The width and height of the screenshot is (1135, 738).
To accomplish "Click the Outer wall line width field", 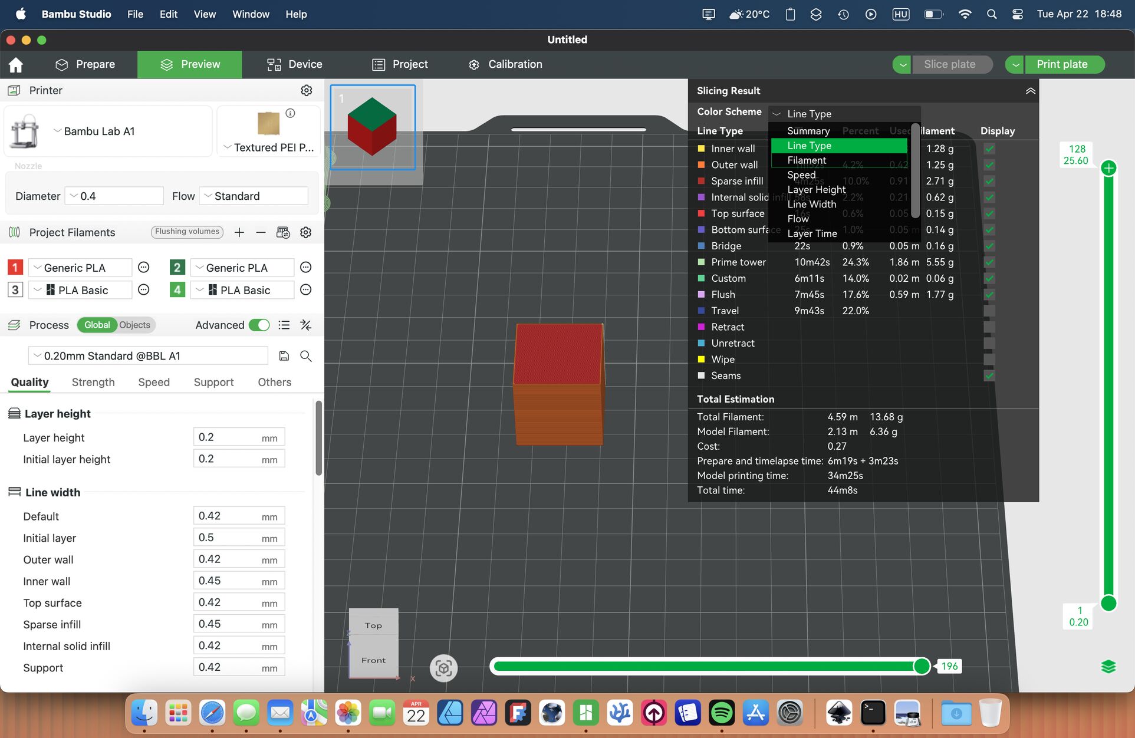I will pos(239,559).
